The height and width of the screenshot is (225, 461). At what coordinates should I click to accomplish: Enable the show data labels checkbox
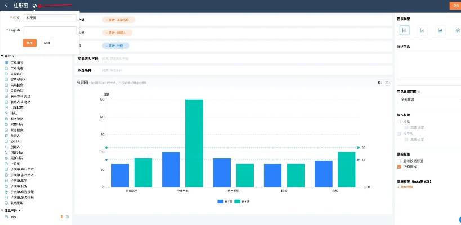(399, 161)
